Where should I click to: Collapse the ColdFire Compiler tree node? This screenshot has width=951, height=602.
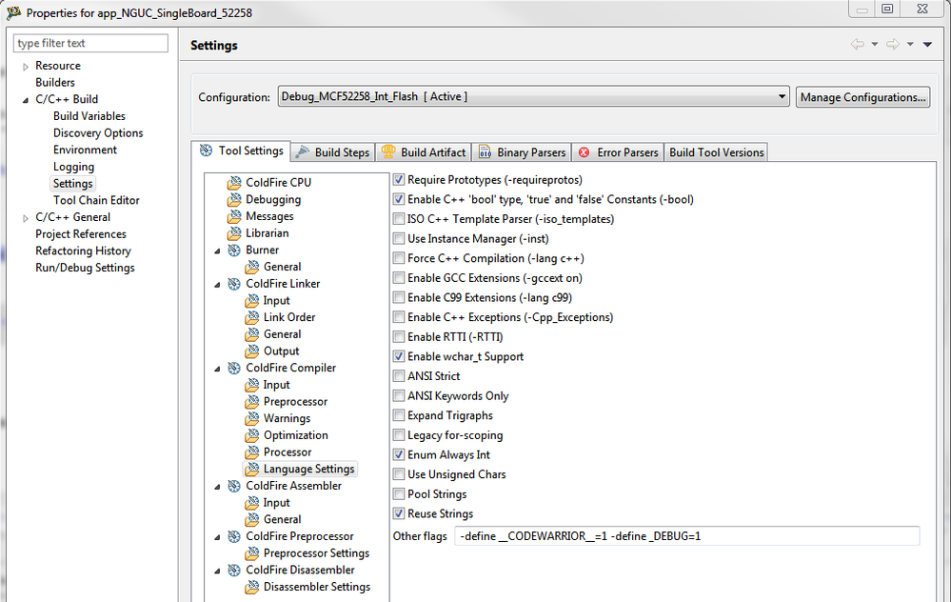point(220,369)
